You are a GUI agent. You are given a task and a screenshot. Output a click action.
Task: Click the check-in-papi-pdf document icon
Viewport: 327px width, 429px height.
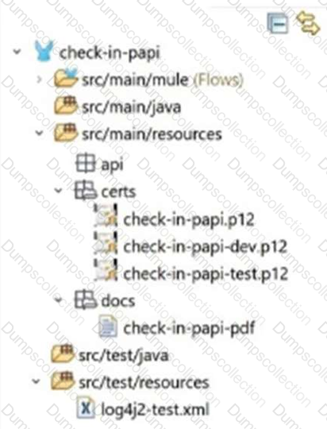coord(108,326)
